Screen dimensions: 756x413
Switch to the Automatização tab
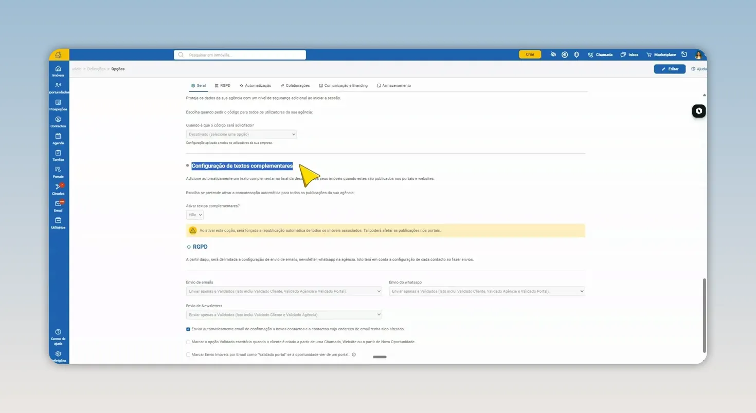pyautogui.click(x=255, y=86)
